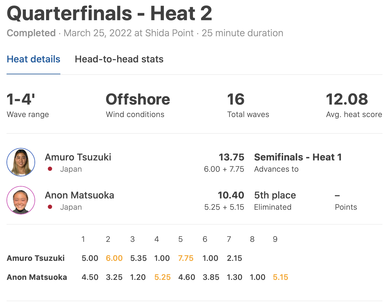This screenshot has height=306, width=392.
Task: Click Anon Matsuoka's 10.40 heat total
Action: [x=231, y=195]
